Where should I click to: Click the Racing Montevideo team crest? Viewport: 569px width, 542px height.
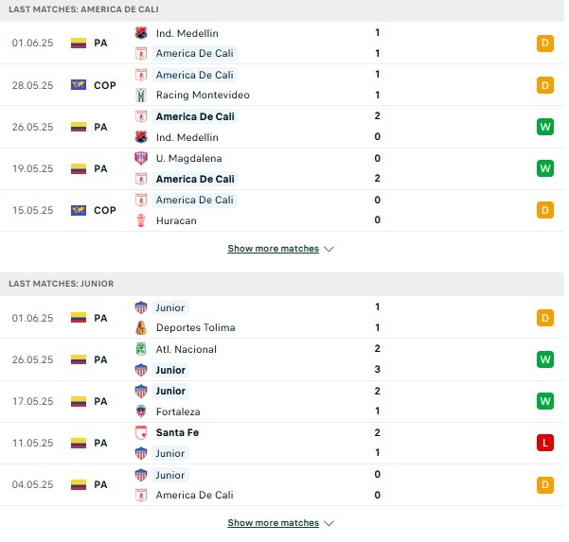click(141, 95)
